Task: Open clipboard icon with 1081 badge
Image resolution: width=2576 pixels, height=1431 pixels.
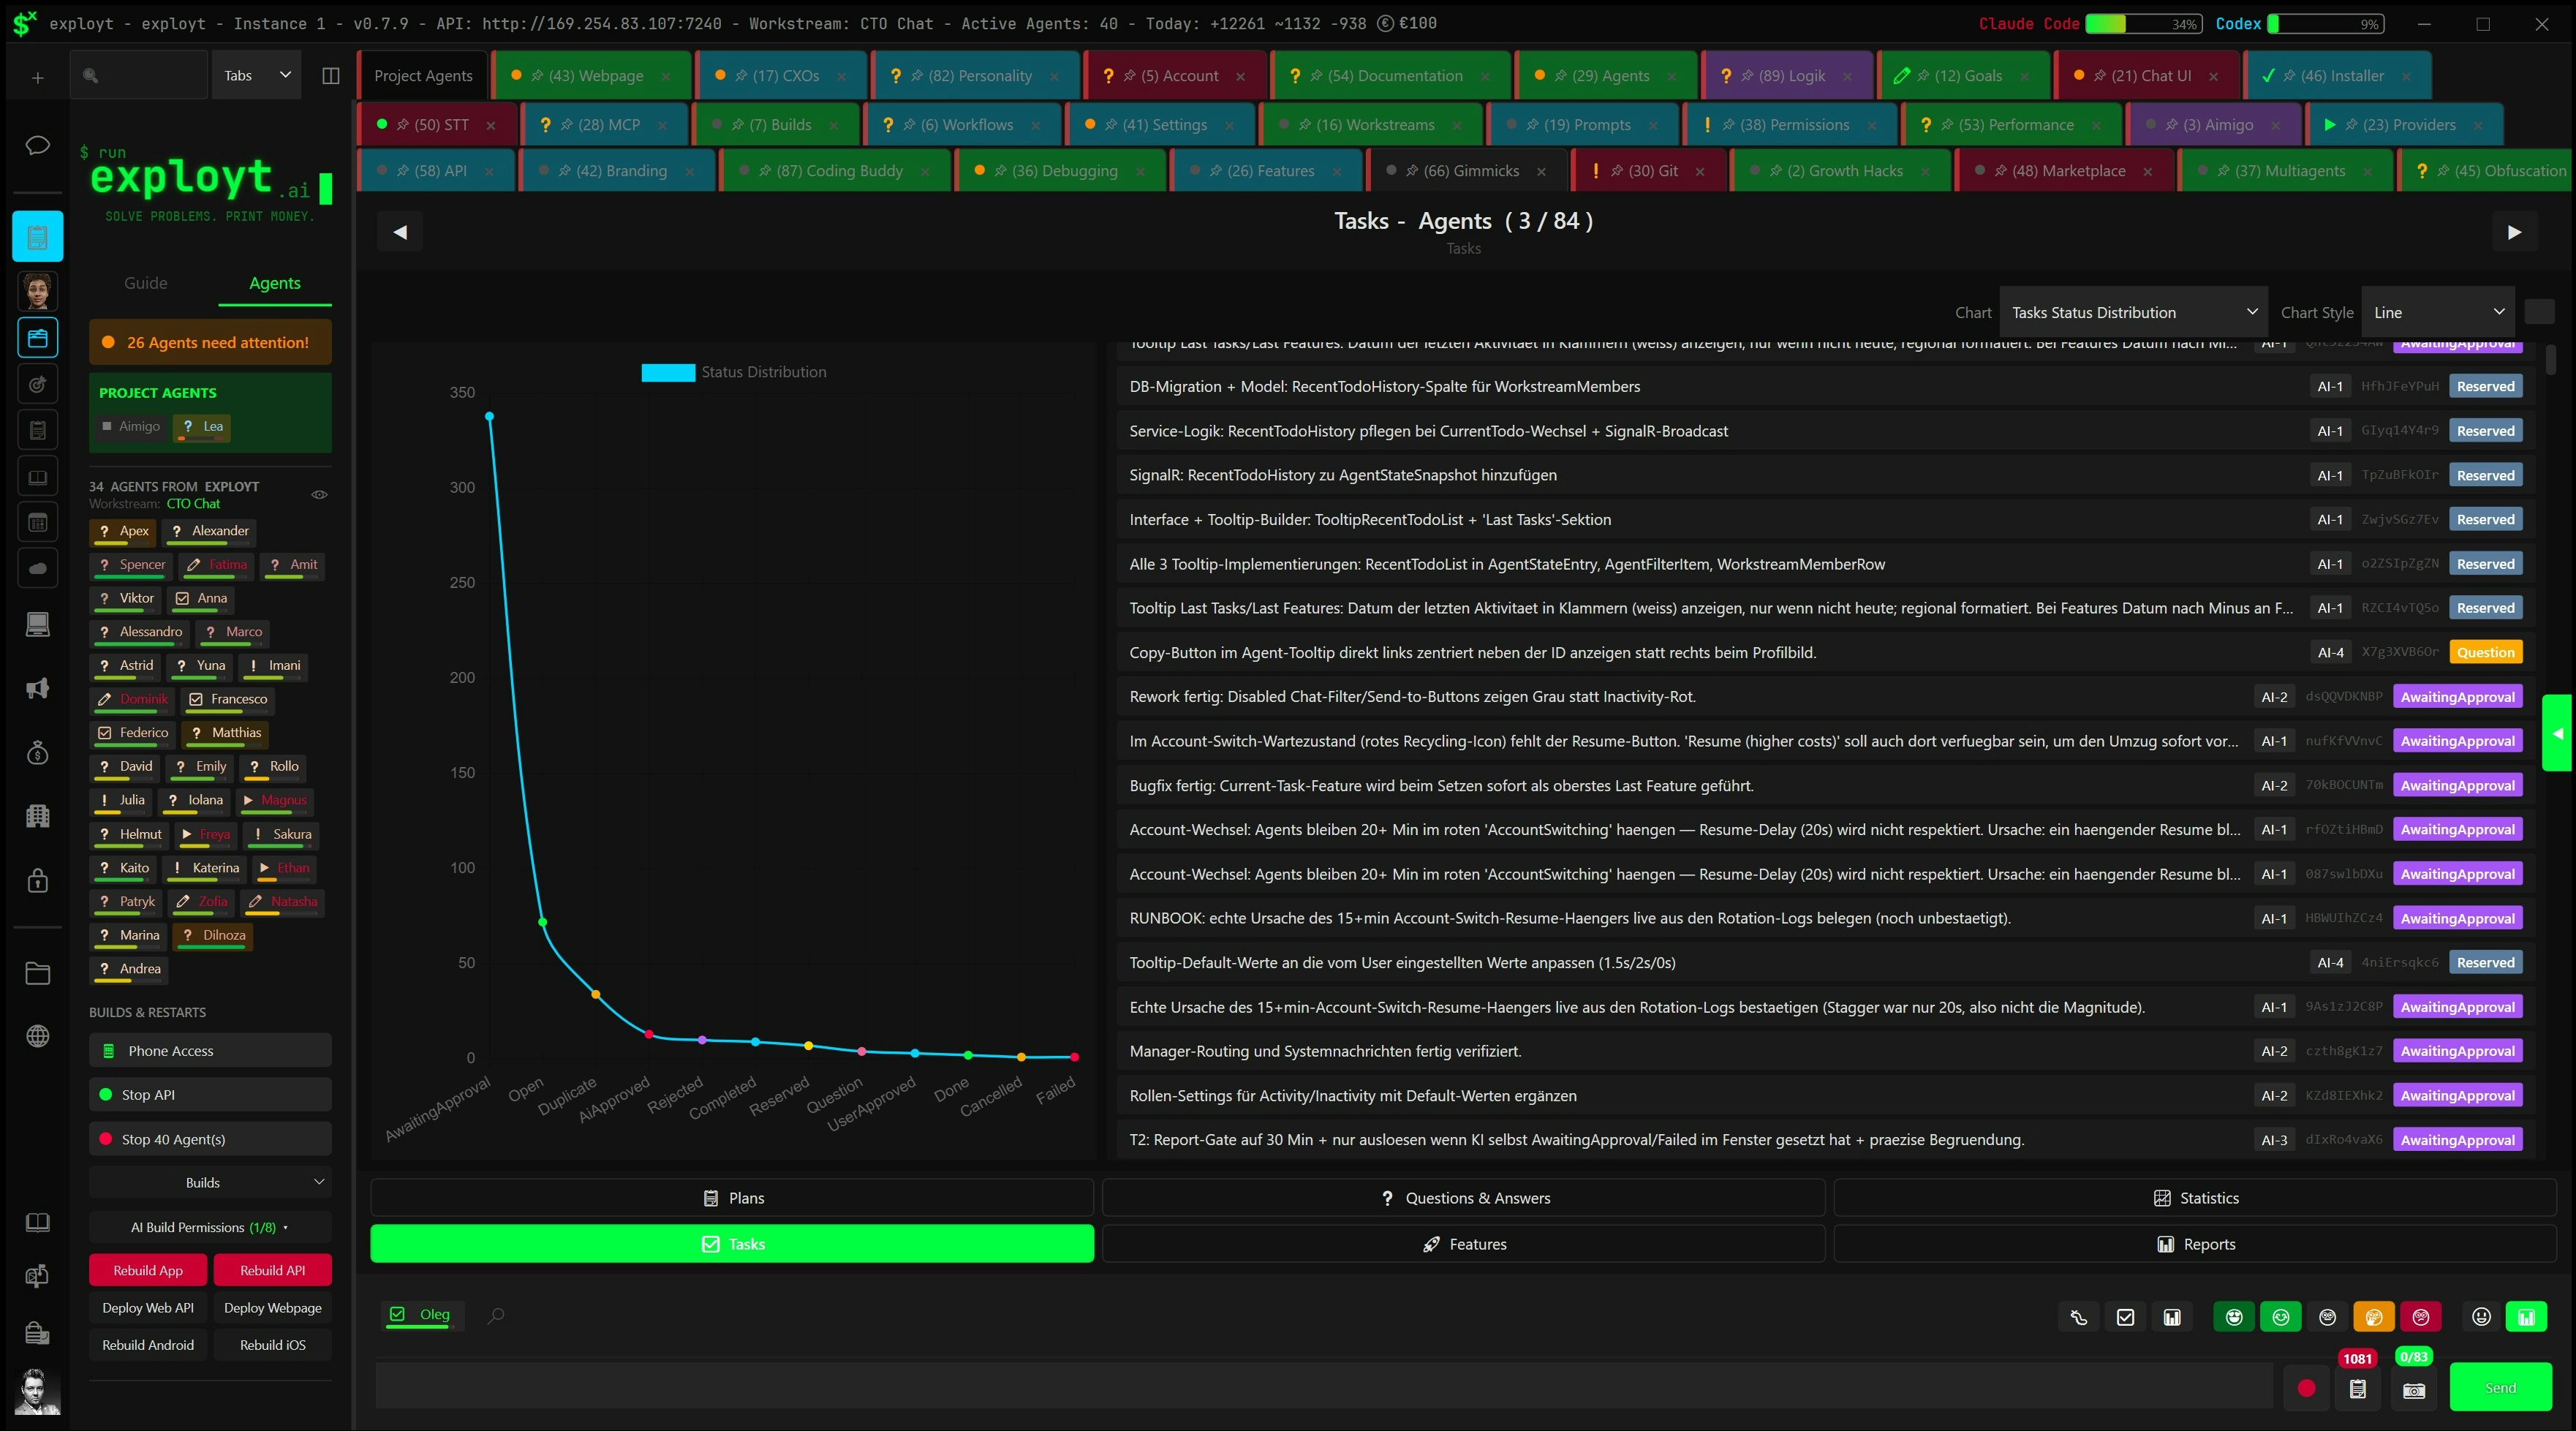Action: coord(2358,1389)
